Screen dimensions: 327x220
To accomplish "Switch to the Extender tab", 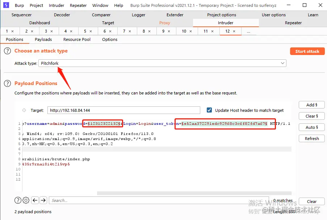I will click(x=175, y=15).
